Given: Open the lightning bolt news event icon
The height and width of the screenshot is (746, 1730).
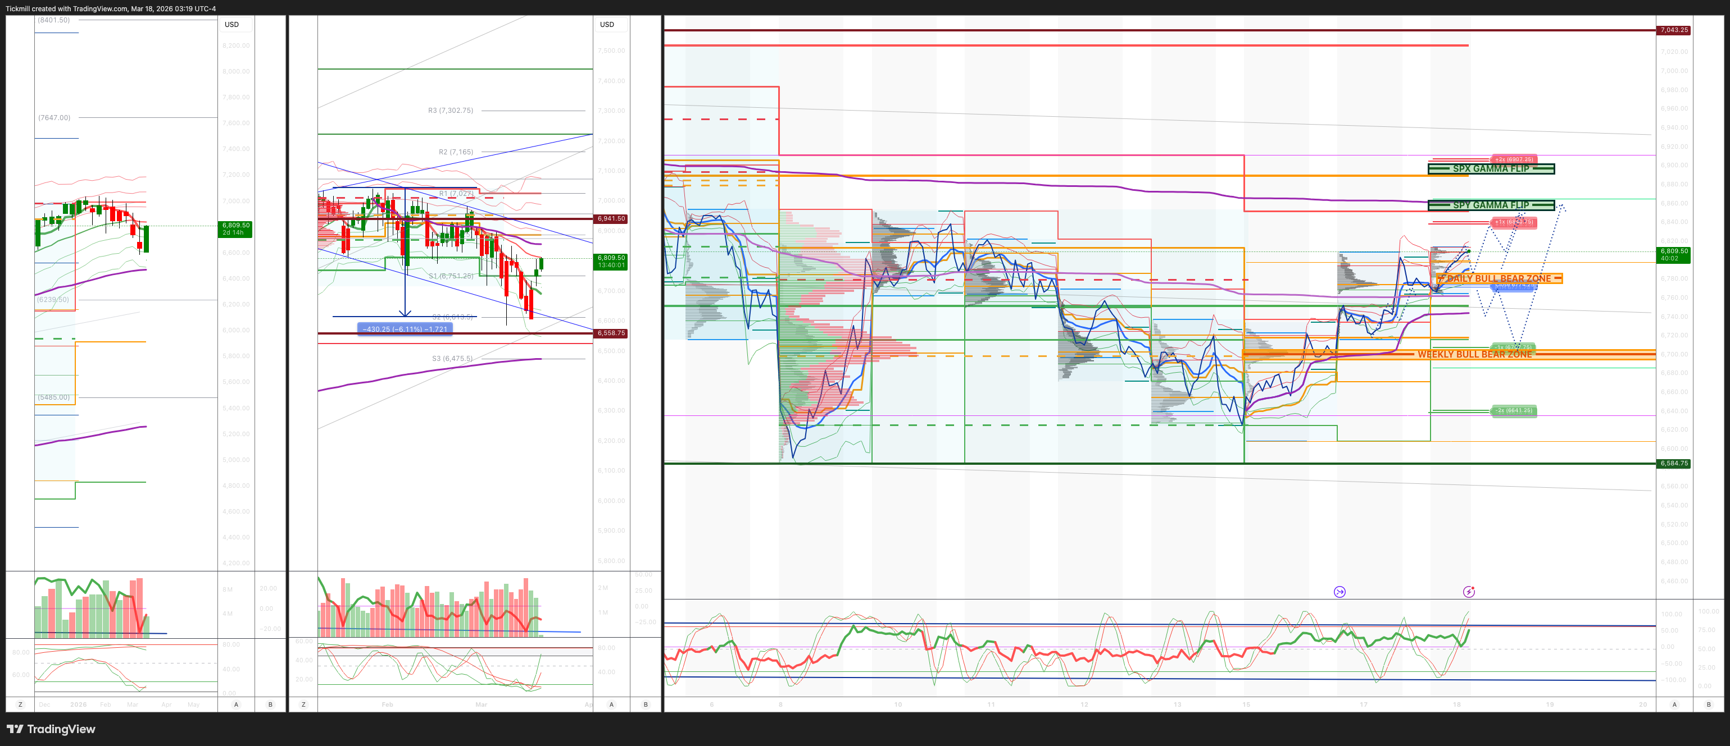Looking at the screenshot, I should 1469,592.
